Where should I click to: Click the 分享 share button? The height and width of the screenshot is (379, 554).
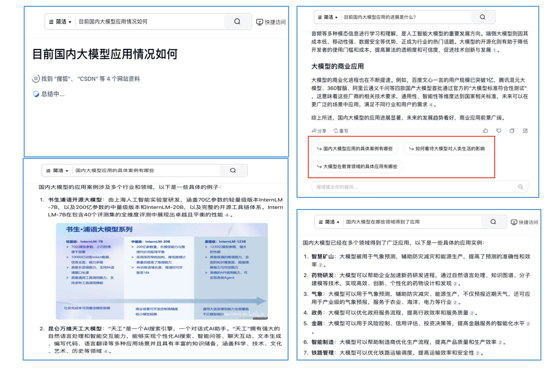tap(319, 131)
